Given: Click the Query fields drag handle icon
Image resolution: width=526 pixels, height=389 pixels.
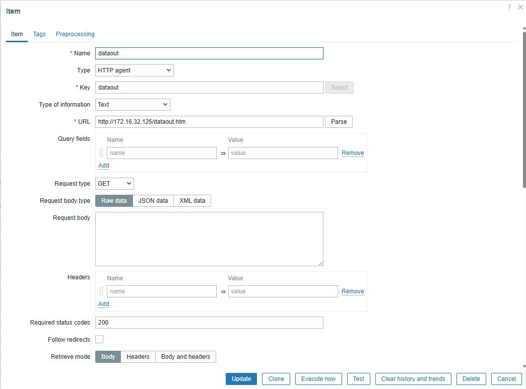Looking at the screenshot, I should (x=101, y=152).
